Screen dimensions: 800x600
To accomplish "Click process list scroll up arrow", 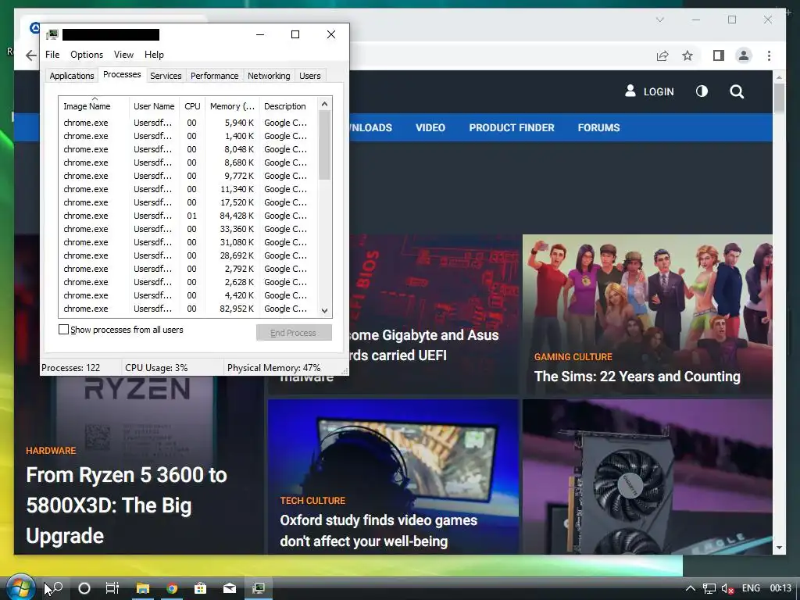I will click(x=324, y=104).
